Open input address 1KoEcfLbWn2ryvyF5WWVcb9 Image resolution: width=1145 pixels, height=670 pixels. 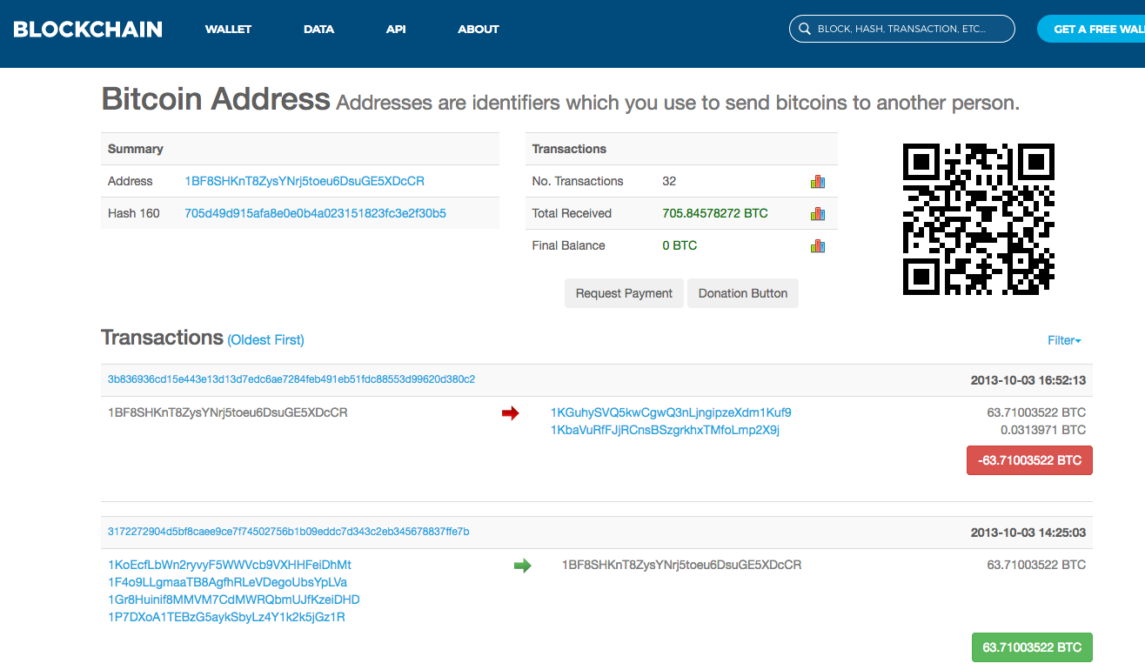click(230, 565)
